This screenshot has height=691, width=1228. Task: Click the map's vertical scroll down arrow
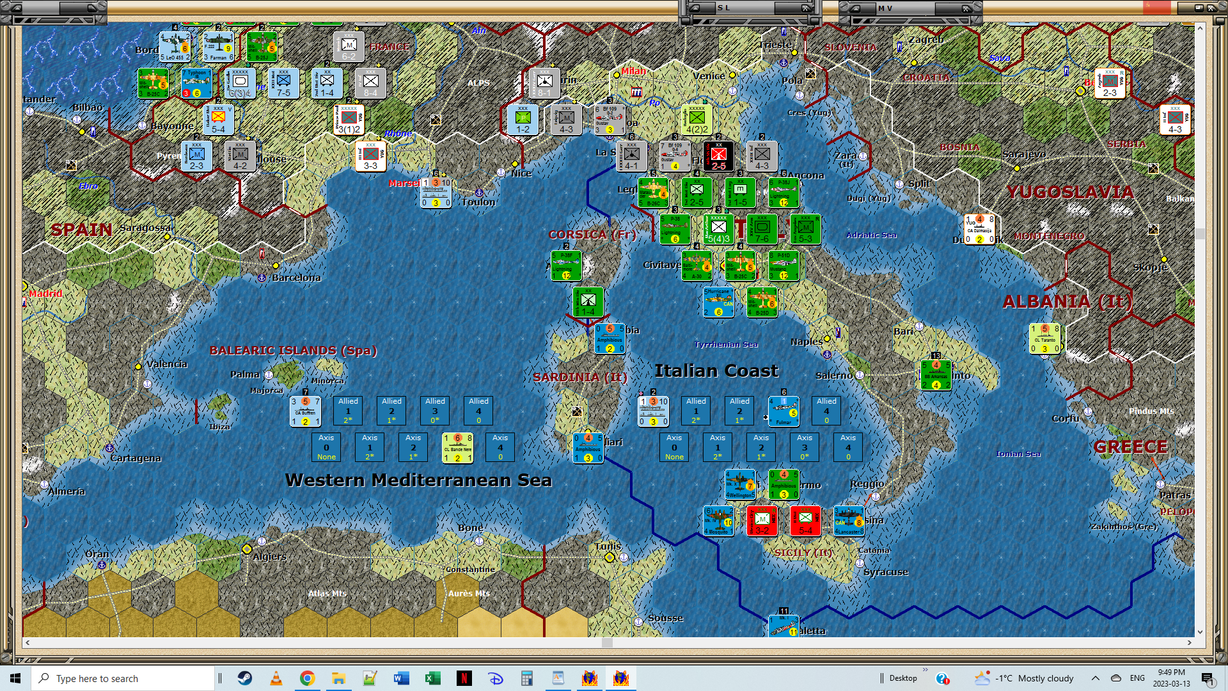(1200, 631)
